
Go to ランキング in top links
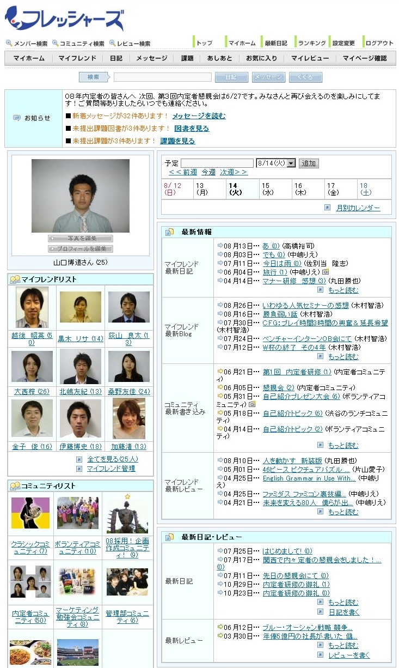point(312,43)
